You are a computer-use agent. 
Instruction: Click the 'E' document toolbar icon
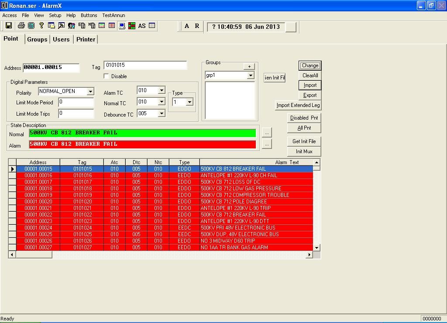pyautogui.click(x=82, y=26)
